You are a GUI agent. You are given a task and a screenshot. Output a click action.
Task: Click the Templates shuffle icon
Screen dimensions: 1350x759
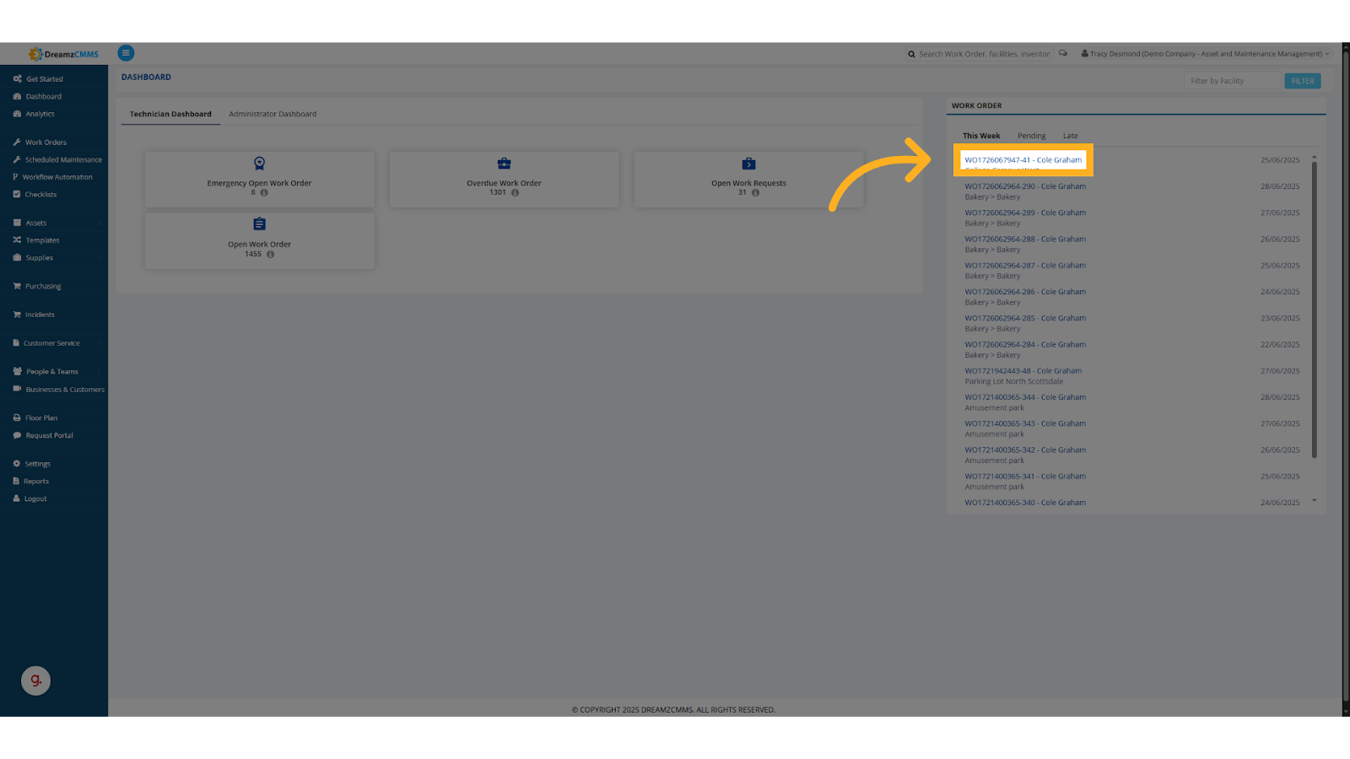pyautogui.click(x=17, y=240)
